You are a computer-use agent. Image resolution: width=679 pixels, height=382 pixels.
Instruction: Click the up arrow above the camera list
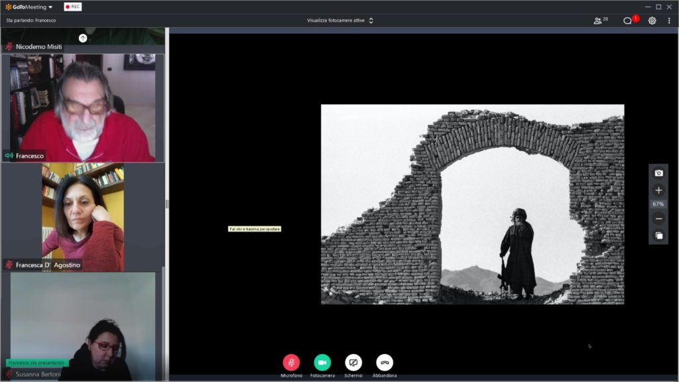point(83,38)
